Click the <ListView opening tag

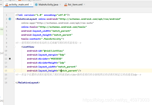(28, 47)
